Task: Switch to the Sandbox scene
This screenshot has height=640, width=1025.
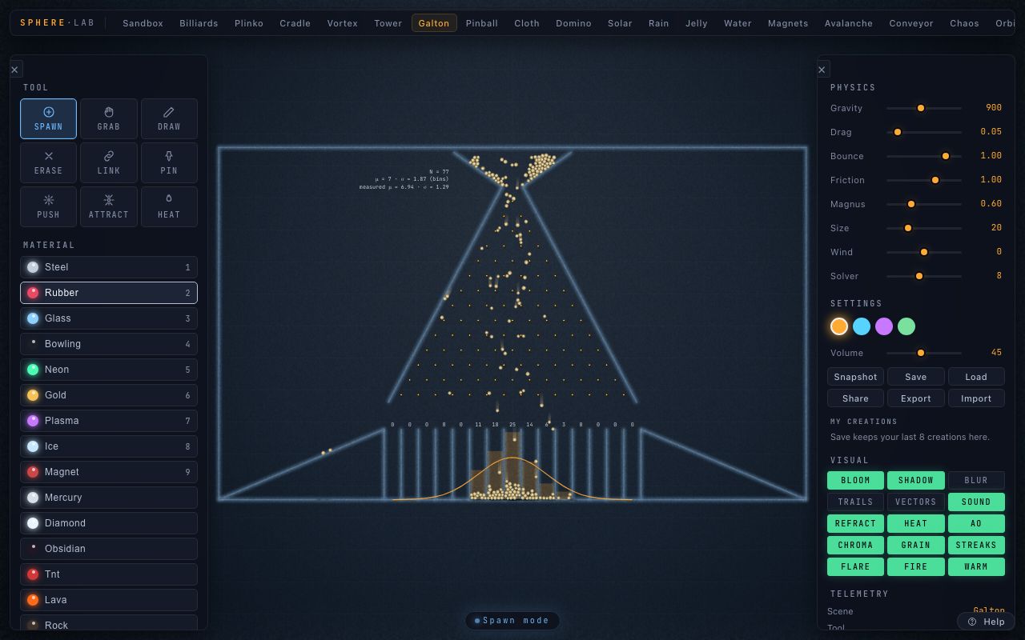Action: pyautogui.click(x=143, y=23)
